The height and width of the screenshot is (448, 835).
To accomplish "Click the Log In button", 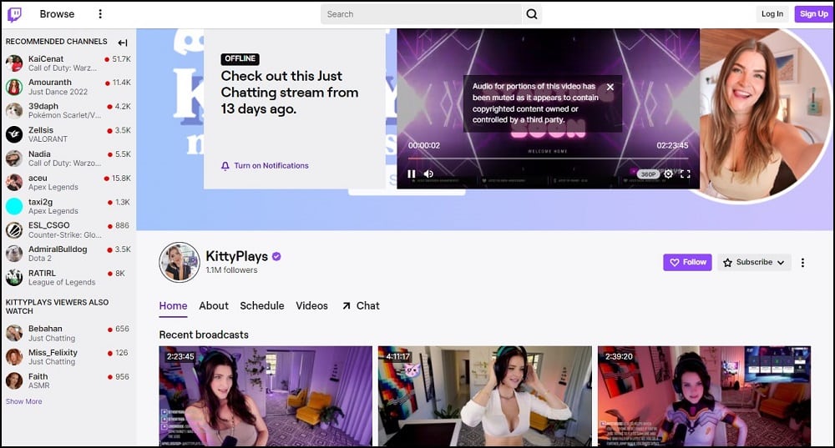I will [x=772, y=14].
